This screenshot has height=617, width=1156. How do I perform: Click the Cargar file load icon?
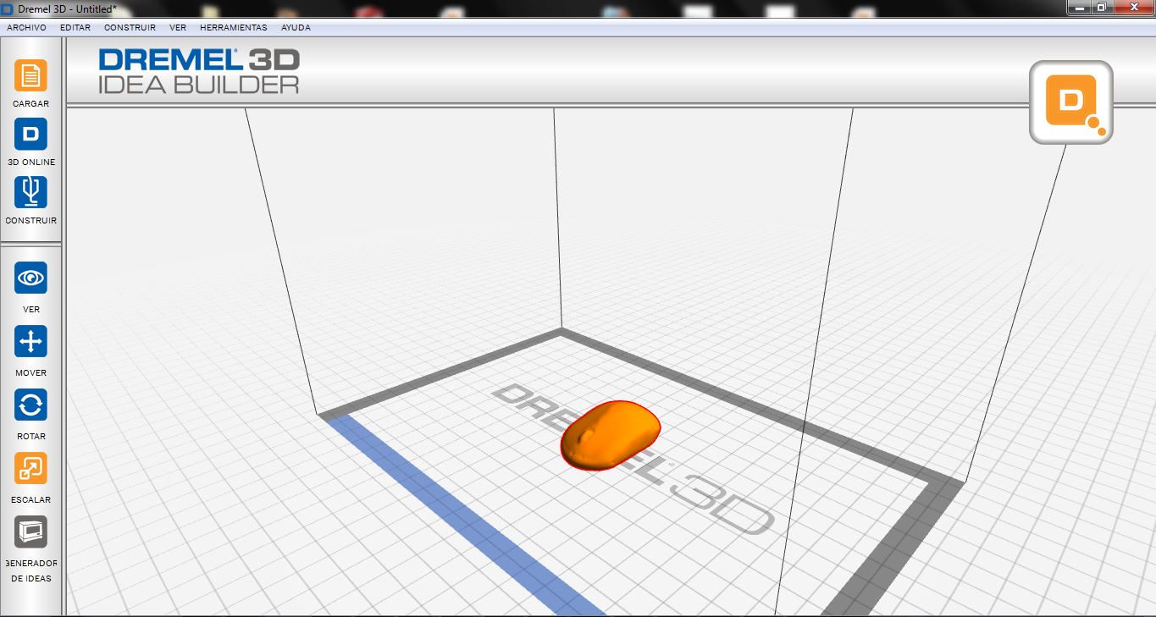tap(30, 76)
